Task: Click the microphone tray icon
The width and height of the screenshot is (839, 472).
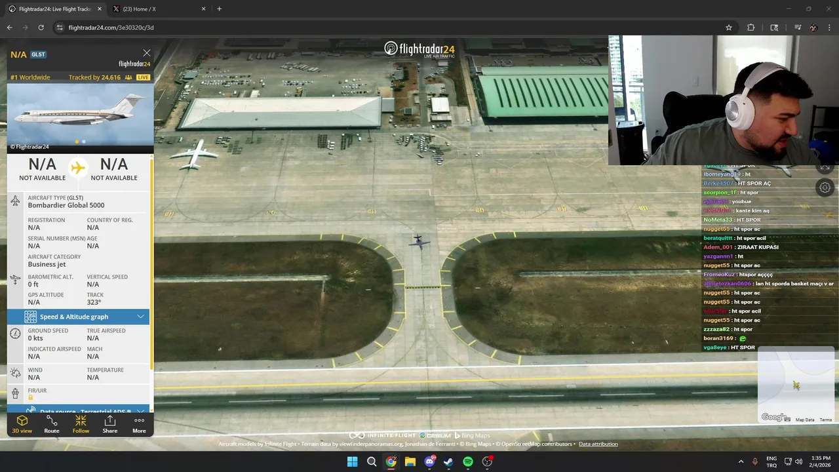Action: (755, 462)
